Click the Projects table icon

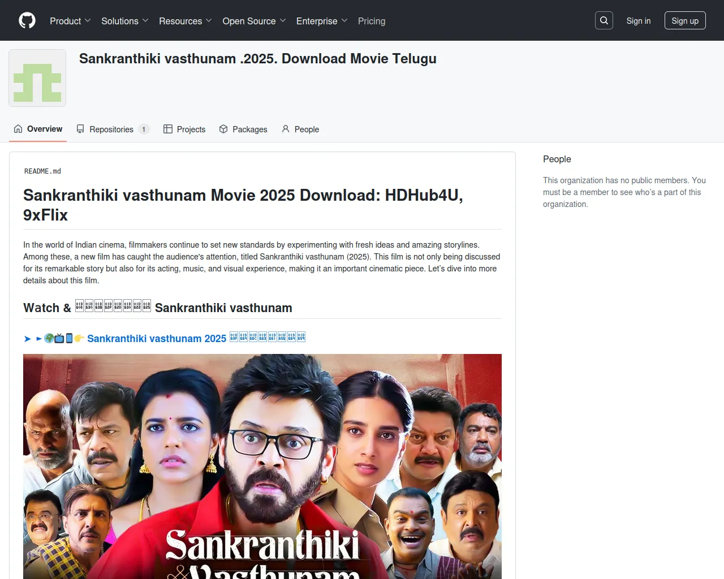168,129
